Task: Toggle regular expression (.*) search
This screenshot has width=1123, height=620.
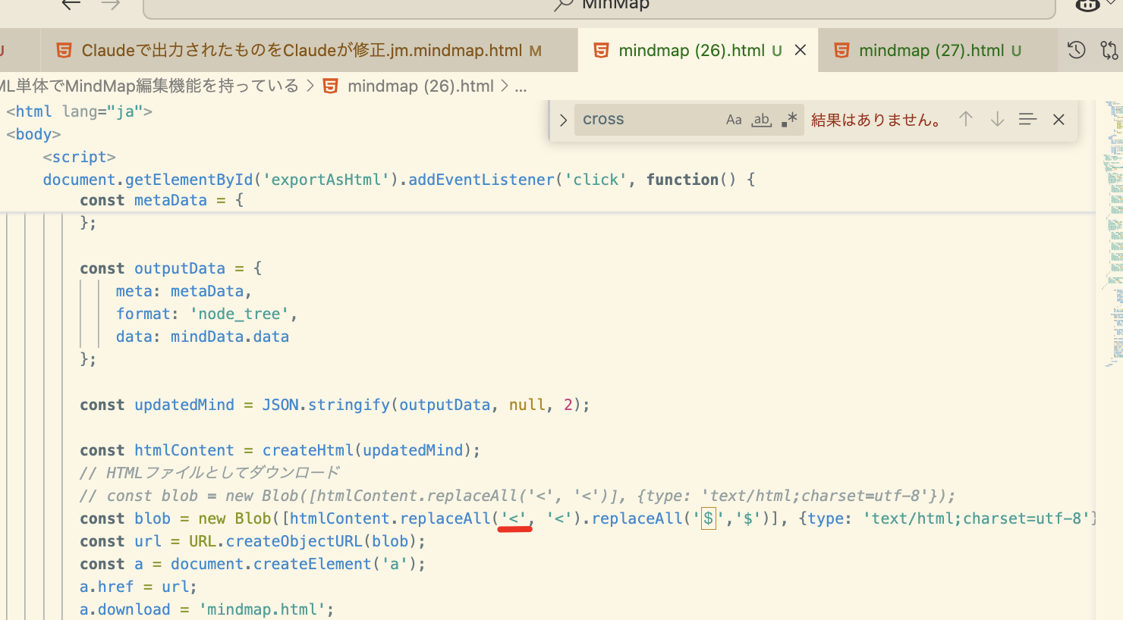Action: coord(789,120)
